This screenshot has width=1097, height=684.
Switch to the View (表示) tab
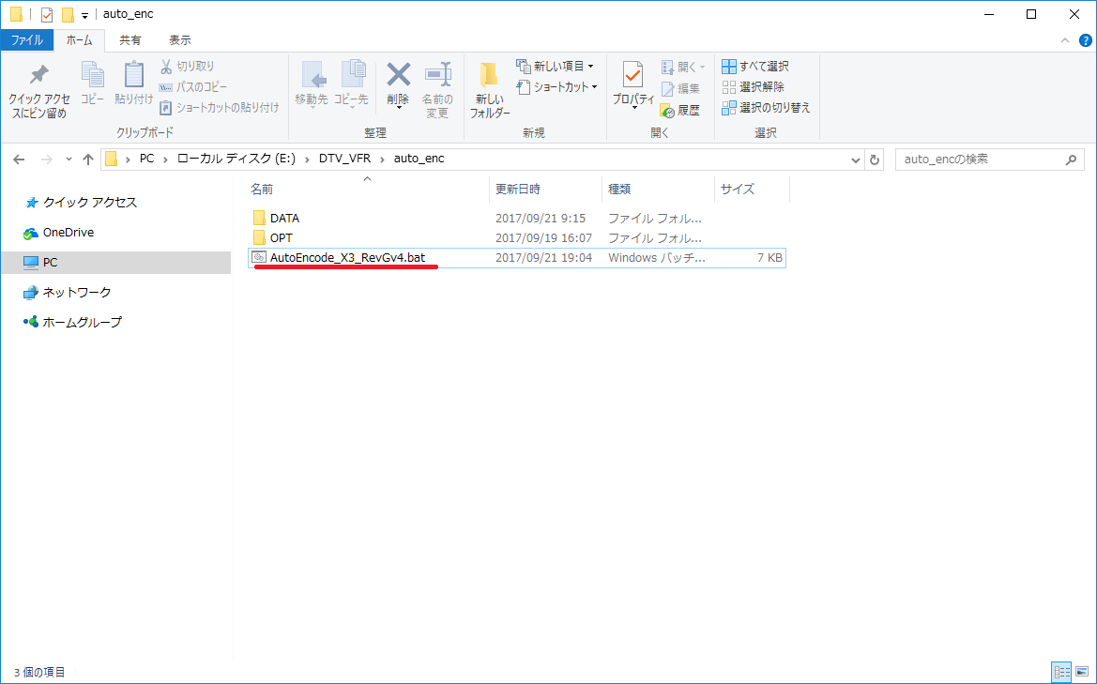click(180, 39)
